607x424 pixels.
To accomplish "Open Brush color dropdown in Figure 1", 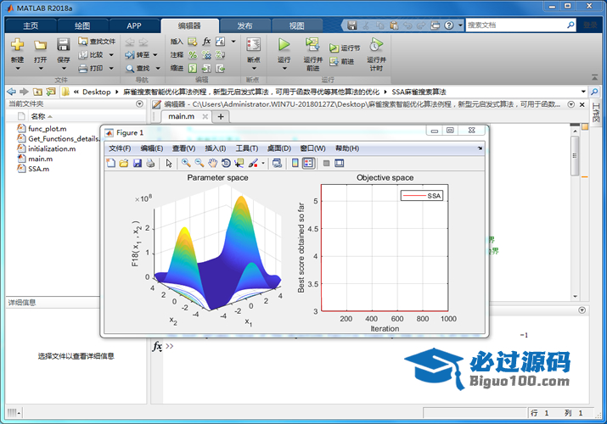I will click(x=263, y=163).
